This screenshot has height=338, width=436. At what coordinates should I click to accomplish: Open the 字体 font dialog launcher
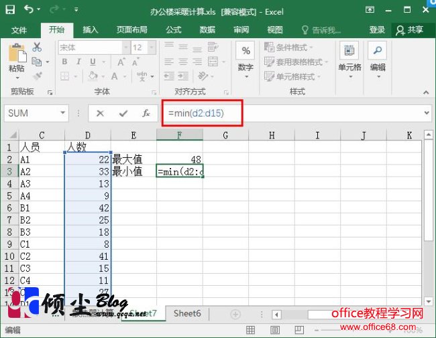coord(154,92)
